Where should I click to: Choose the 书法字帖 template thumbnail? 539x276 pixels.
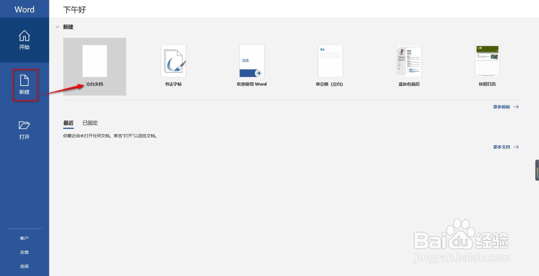click(173, 61)
